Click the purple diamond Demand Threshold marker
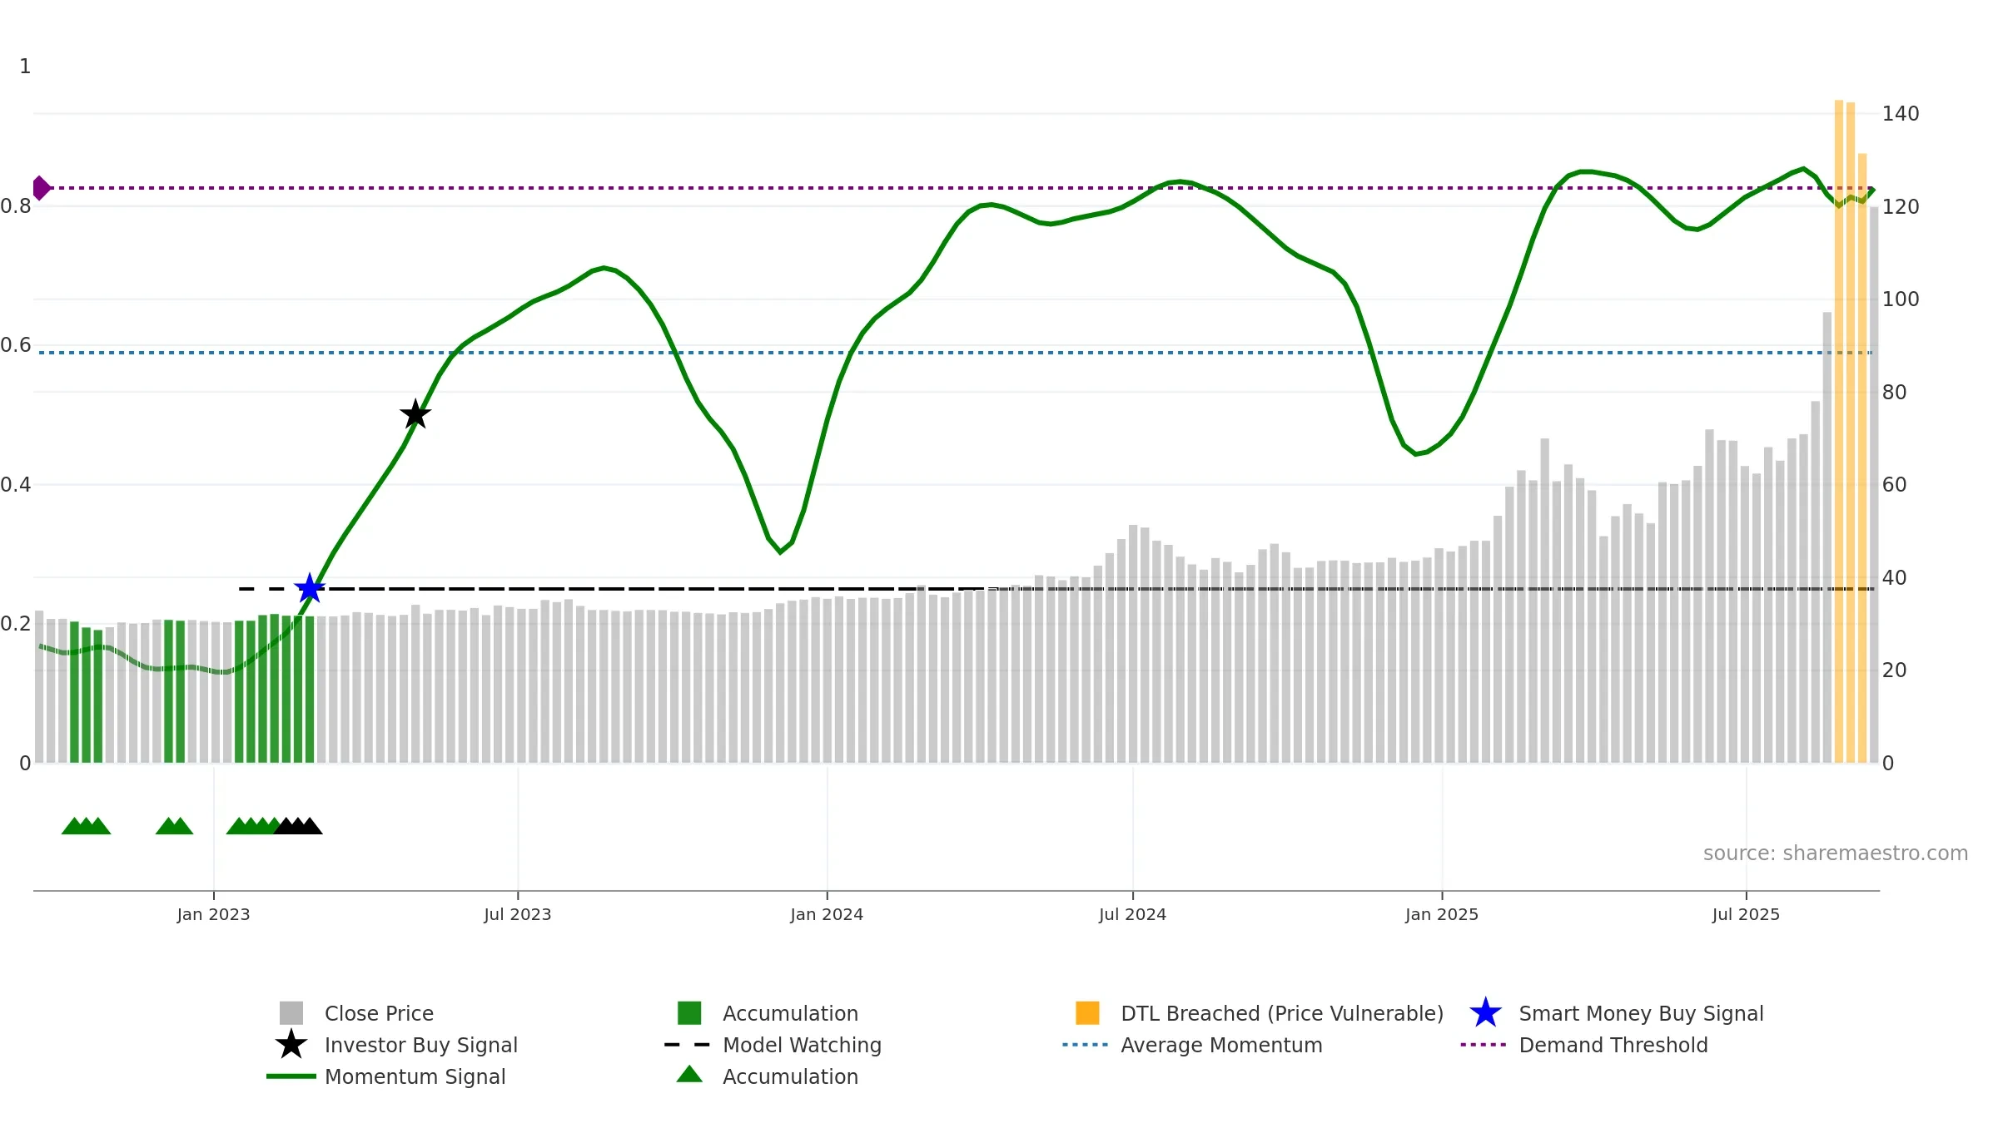Viewport: 1998px width, 1123px height. pos(40,188)
